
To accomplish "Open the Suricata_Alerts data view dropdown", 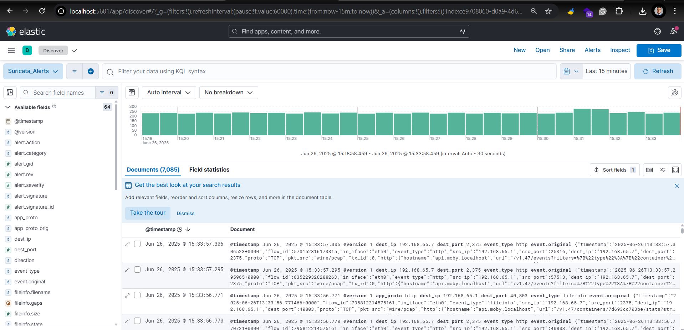I will (x=33, y=72).
